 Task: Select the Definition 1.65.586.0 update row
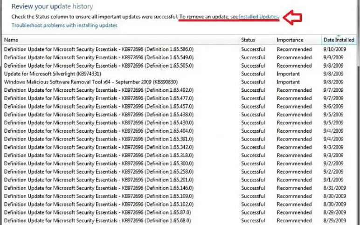click(179, 49)
